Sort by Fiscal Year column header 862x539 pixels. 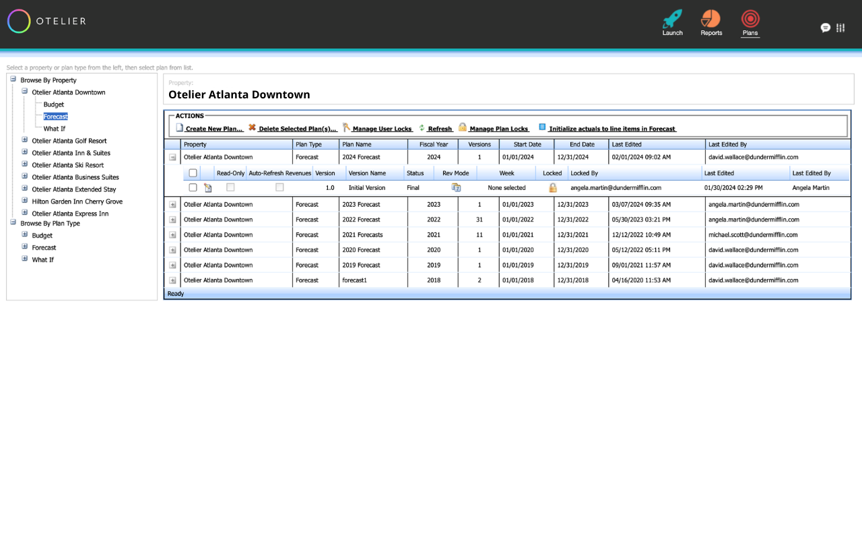pos(433,144)
